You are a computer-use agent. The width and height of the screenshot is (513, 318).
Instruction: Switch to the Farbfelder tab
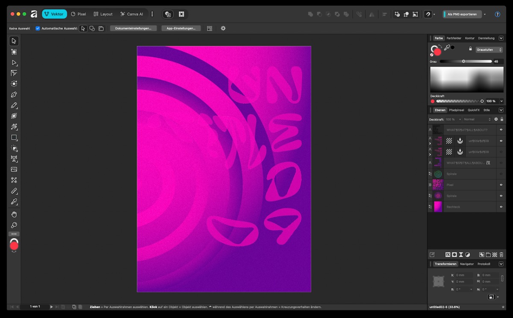pos(454,38)
